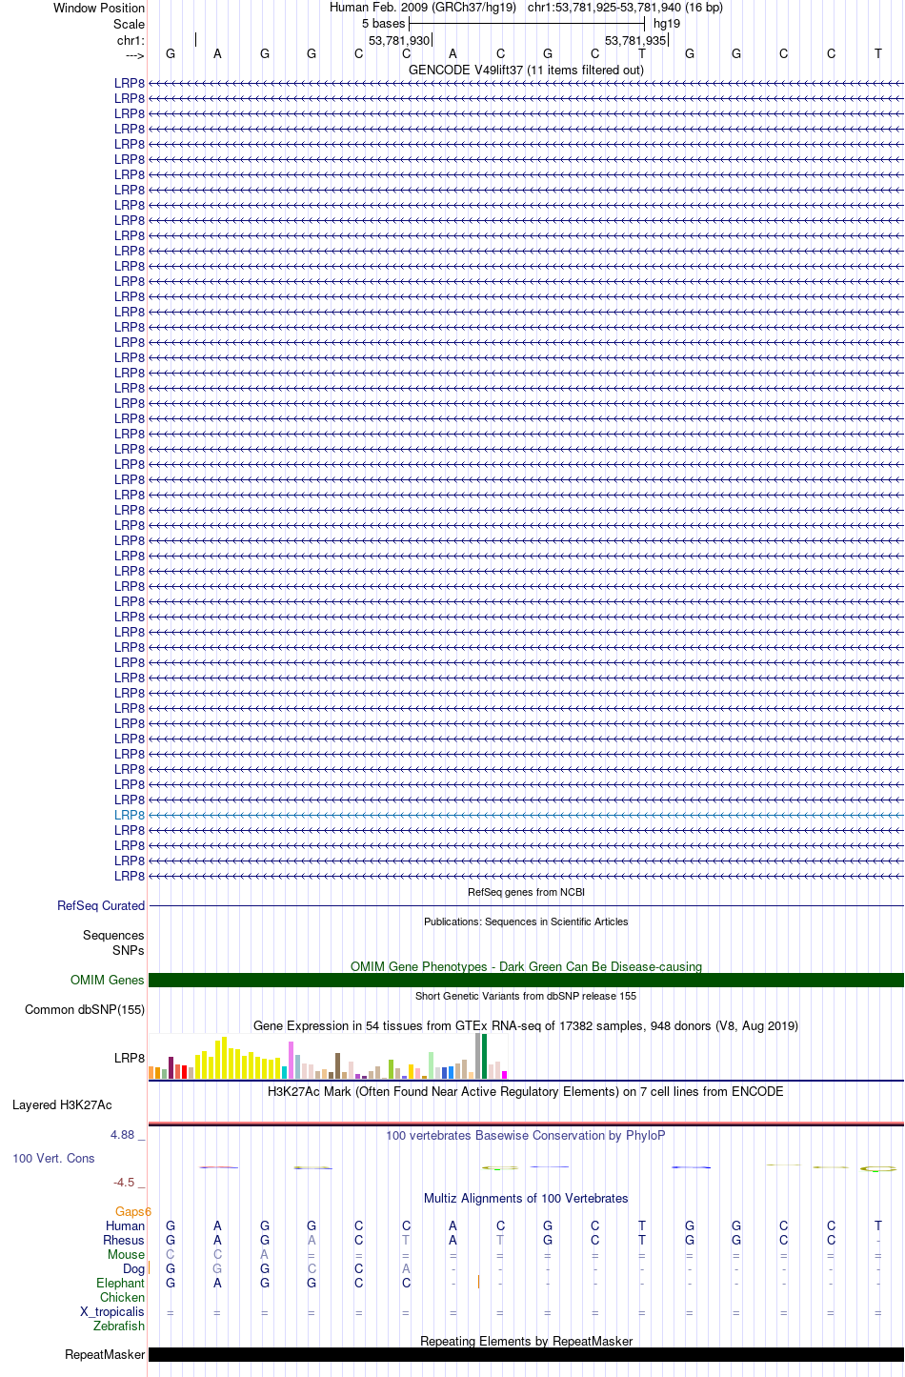Click the Common dbSNP(155) label
The image size is (905, 1377).
click(85, 1009)
